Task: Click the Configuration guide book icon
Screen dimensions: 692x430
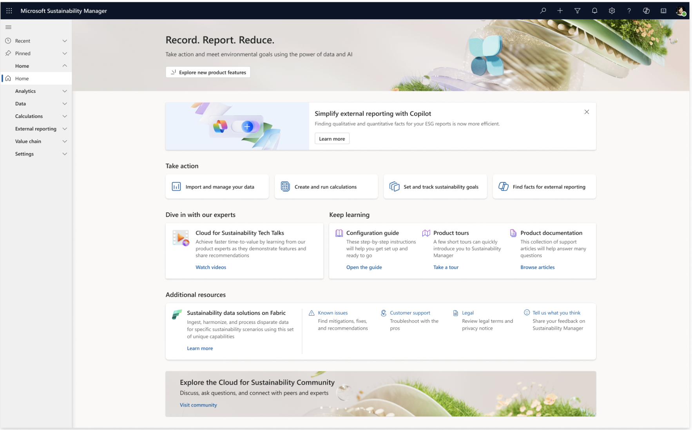Action: pos(339,233)
